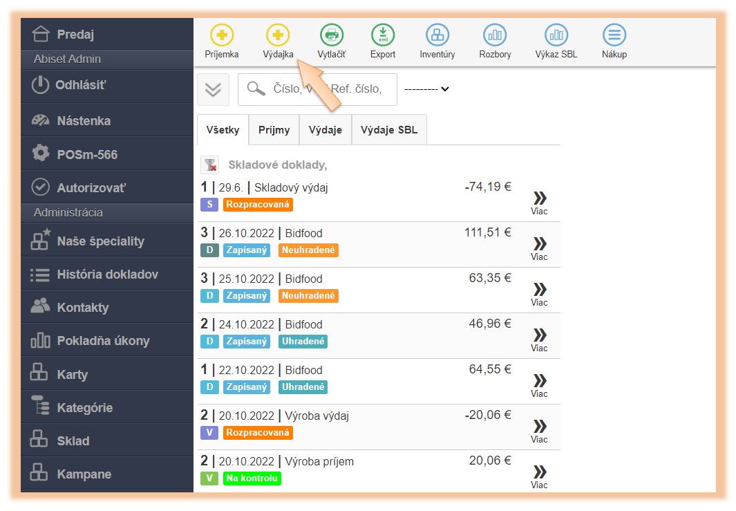Click the Príjemka plus icon
This screenshot has width=736, height=511.
(222, 35)
